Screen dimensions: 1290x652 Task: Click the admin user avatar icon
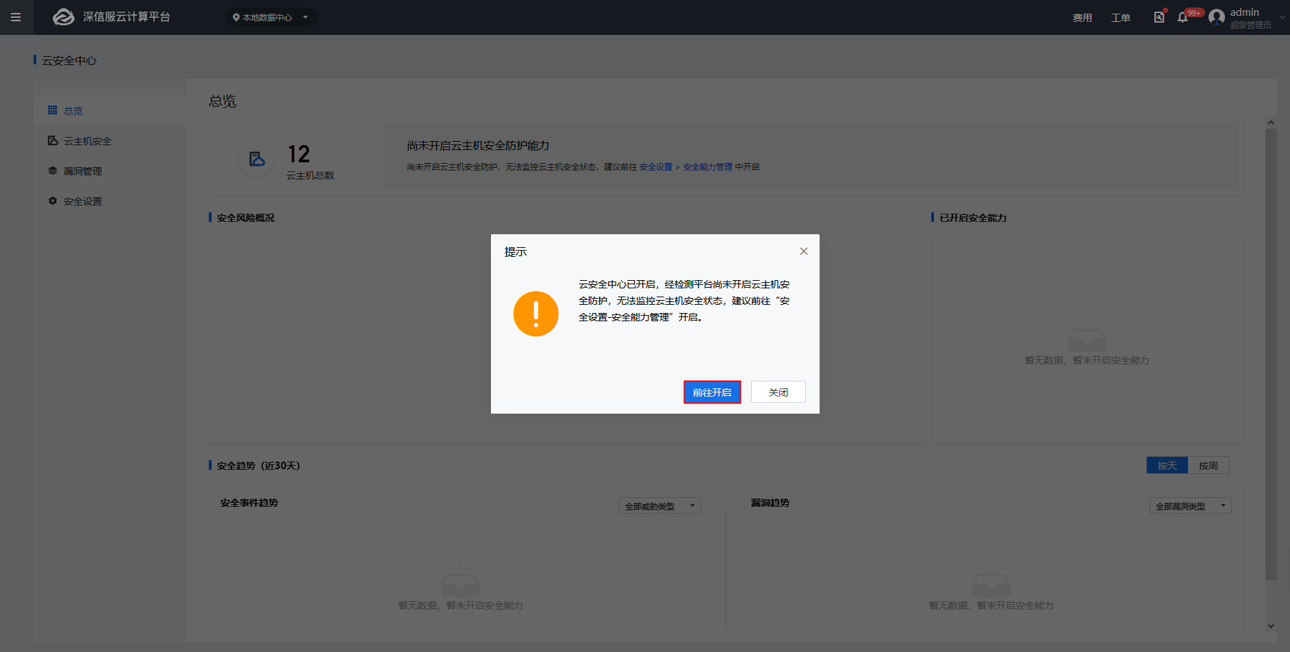click(1216, 17)
